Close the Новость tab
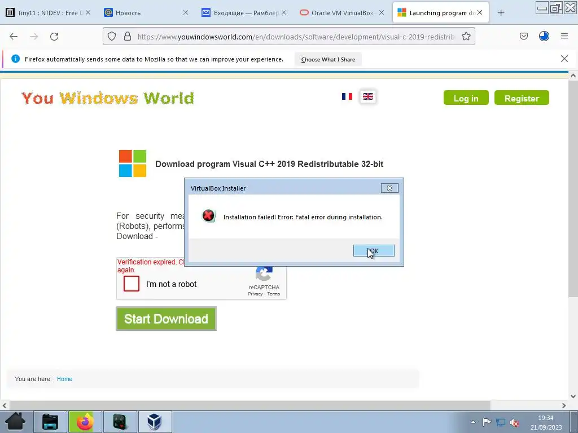The image size is (578, 433). [x=186, y=12]
